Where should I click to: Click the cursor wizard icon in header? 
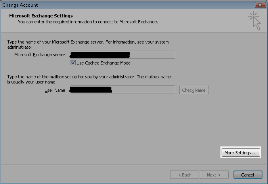(x=255, y=21)
